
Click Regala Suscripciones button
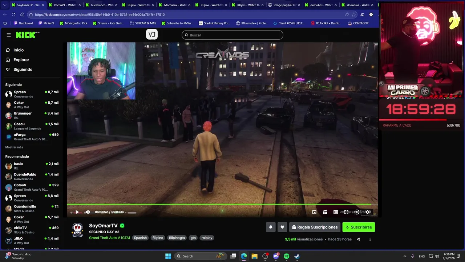click(x=315, y=227)
